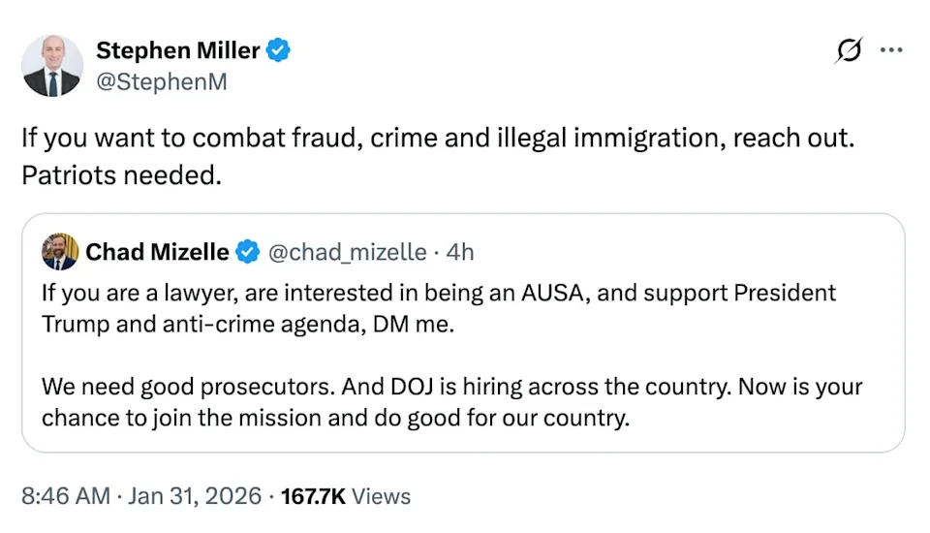
Task: Open the Chad Mizelle name link
Action: pyautogui.click(x=158, y=252)
